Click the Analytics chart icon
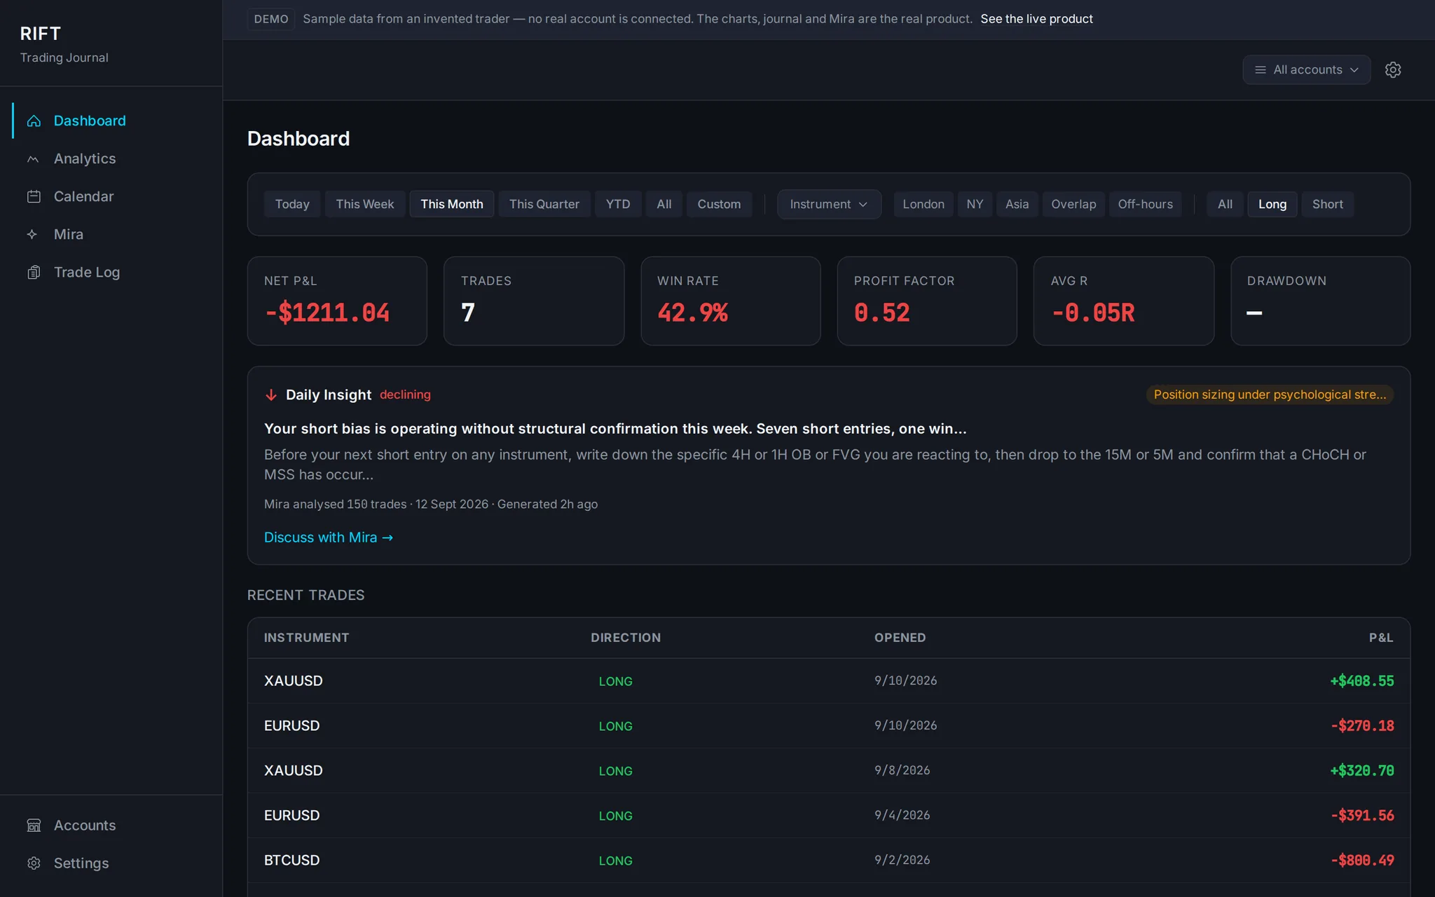The image size is (1435, 897). [33, 159]
